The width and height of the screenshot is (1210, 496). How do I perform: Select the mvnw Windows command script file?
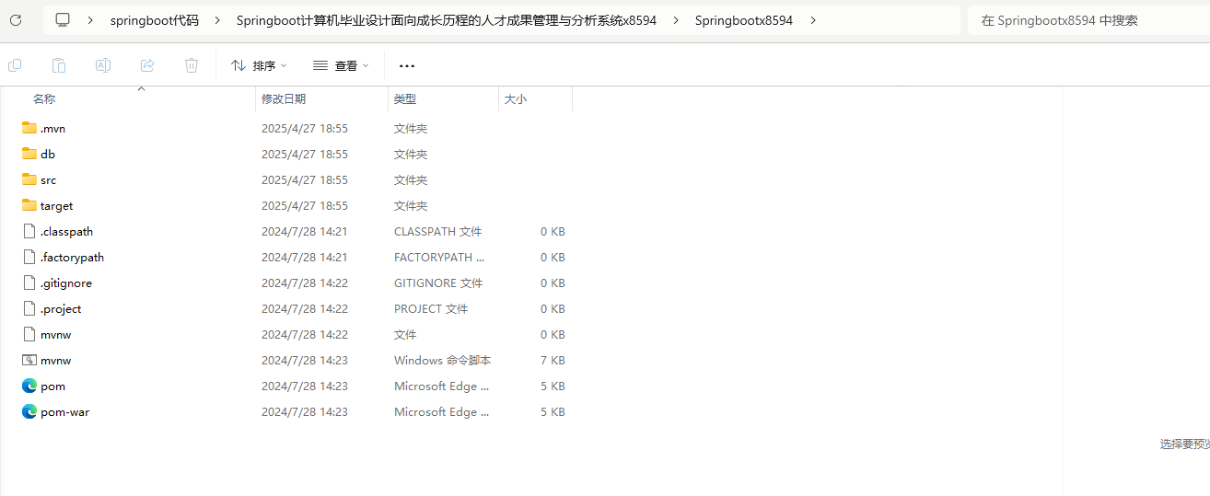click(x=55, y=361)
